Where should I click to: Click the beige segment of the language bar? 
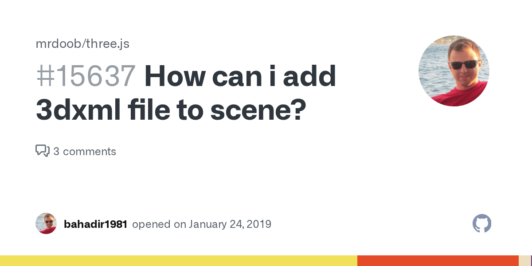pos(524,261)
